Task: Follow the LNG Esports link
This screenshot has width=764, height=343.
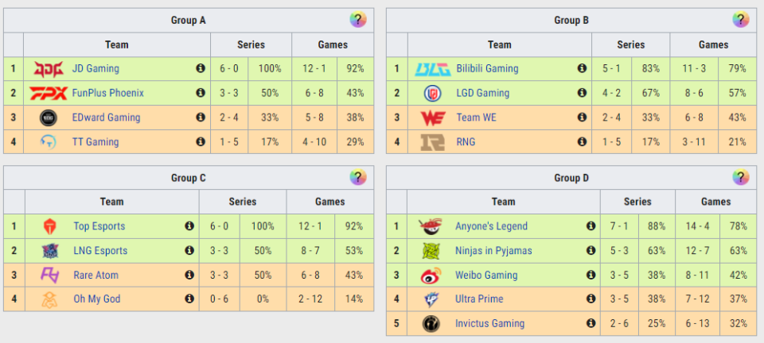Action: 100,251
